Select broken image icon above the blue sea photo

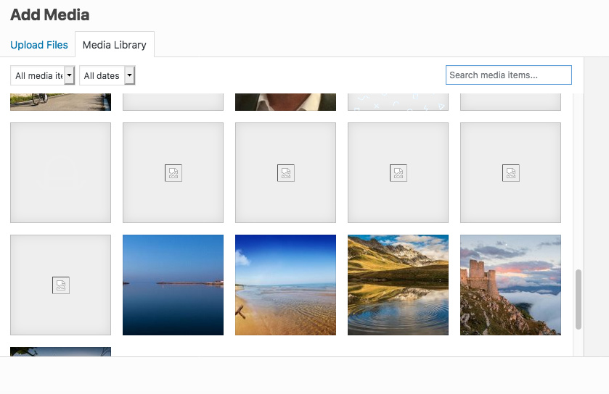(173, 172)
